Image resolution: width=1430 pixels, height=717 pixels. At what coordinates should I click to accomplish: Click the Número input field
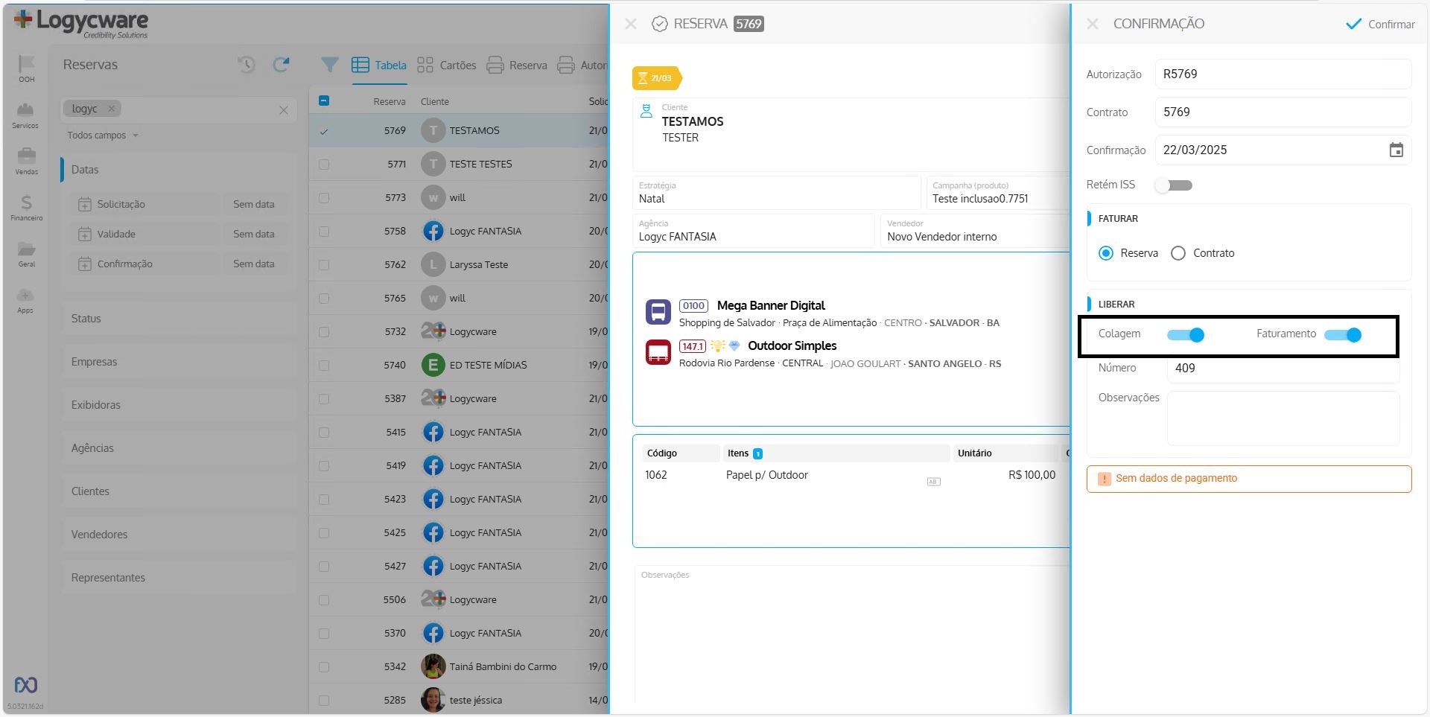pyautogui.click(x=1283, y=369)
